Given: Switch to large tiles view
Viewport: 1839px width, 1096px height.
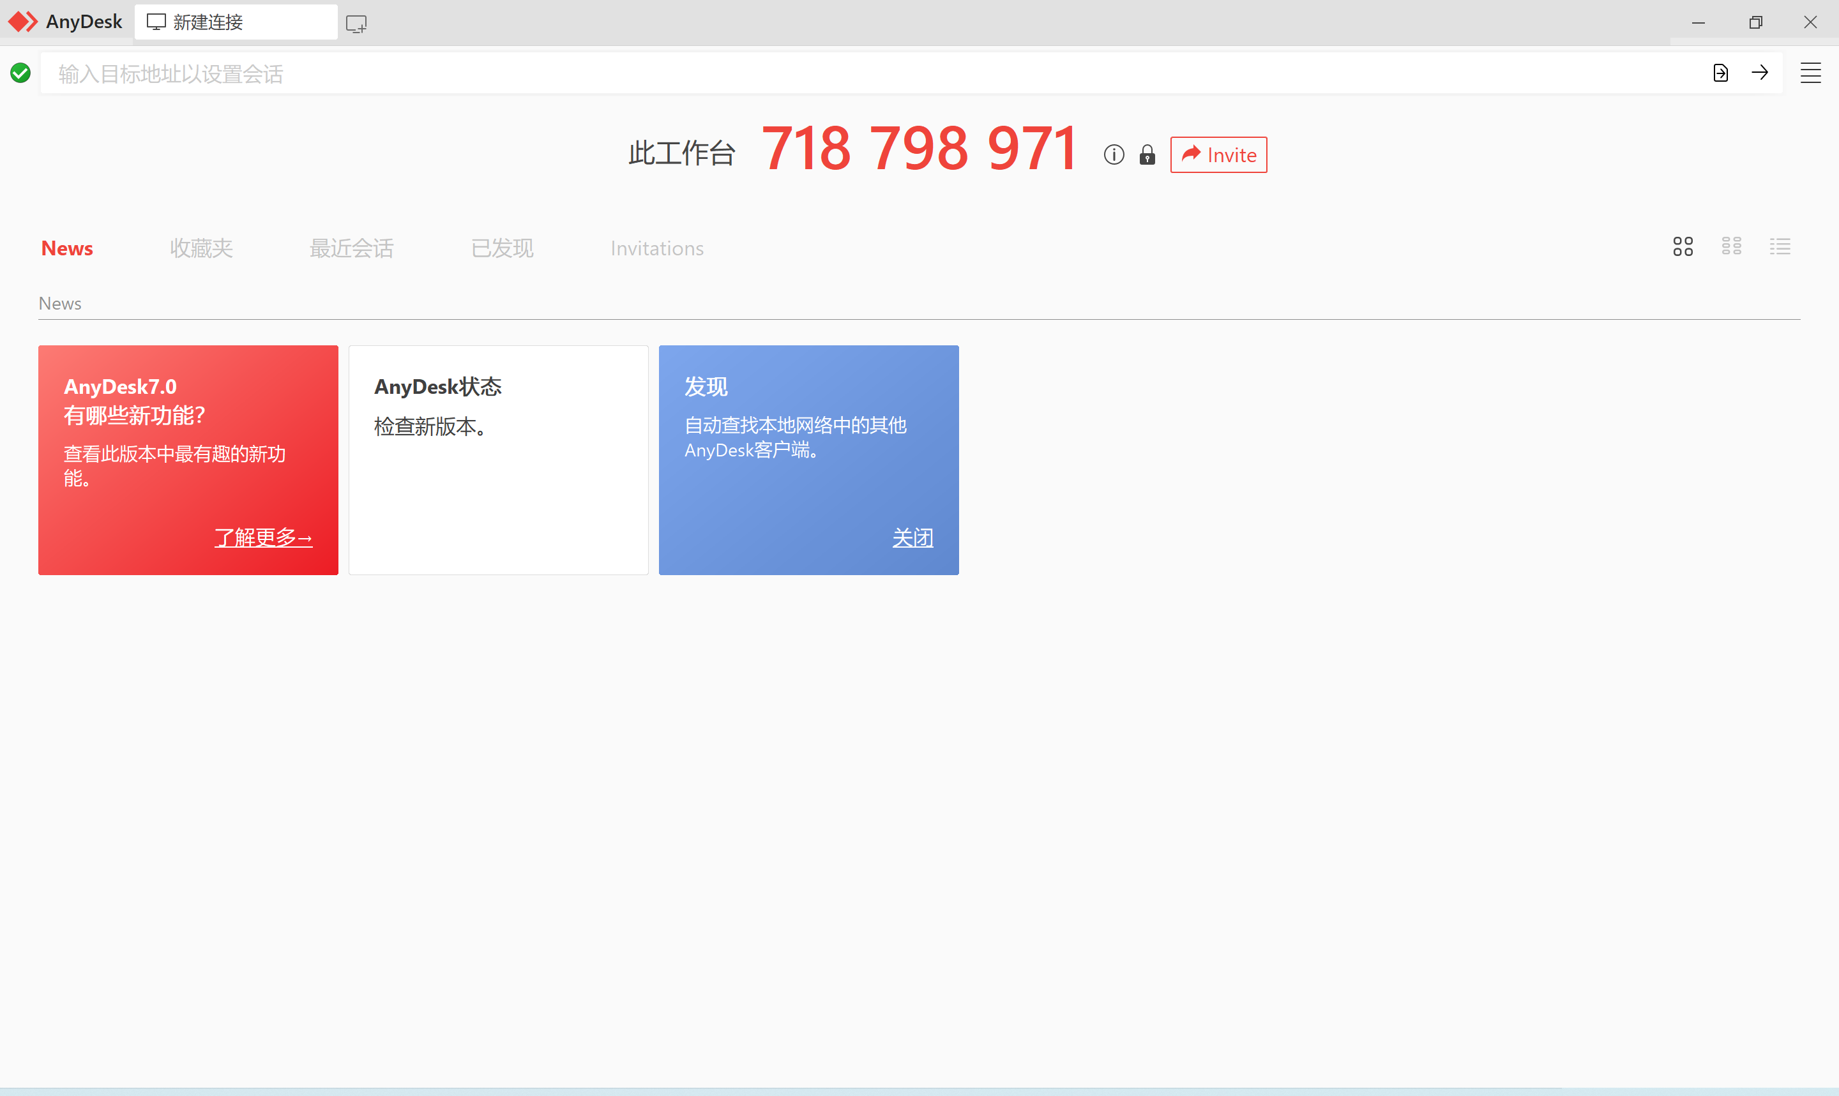Looking at the screenshot, I should (x=1683, y=246).
